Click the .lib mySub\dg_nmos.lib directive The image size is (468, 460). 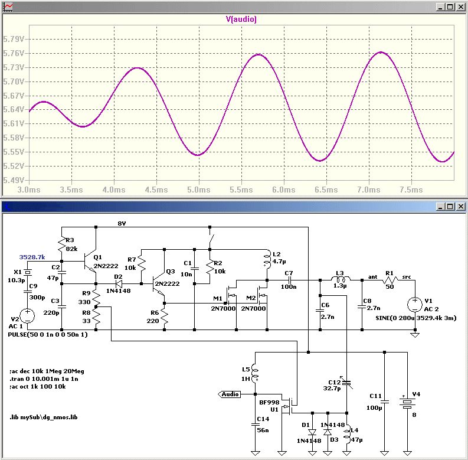click(x=44, y=417)
